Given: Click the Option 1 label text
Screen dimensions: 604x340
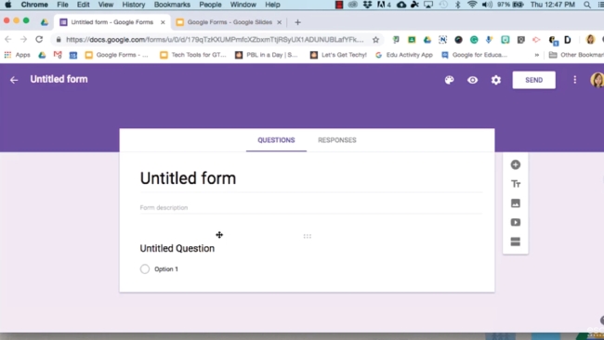Looking at the screenshot, I should pos(166,269).
